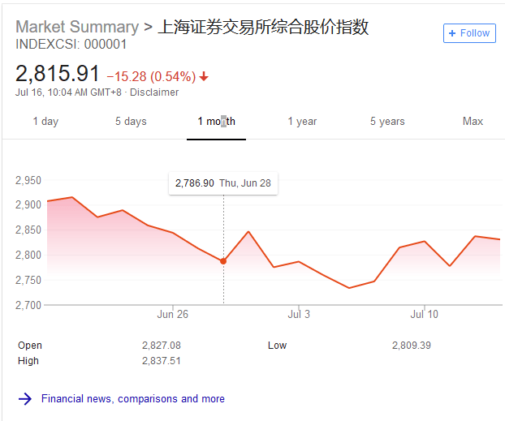Image resolution: width=505 pixels, height=421 pixels.
Task: Switch to the Max range tab
Action: [473, 122]
